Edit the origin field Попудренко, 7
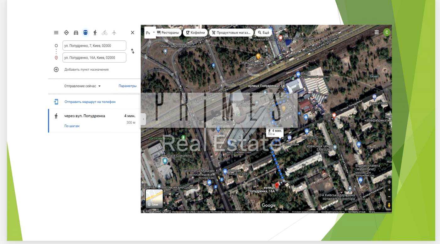Image resolution: width=440 pixels, height=244 pixels. [x=94, y=46]
